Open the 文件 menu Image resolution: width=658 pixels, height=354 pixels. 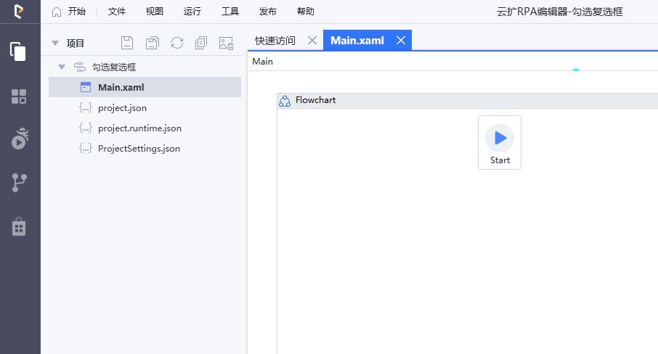[117, 12]
